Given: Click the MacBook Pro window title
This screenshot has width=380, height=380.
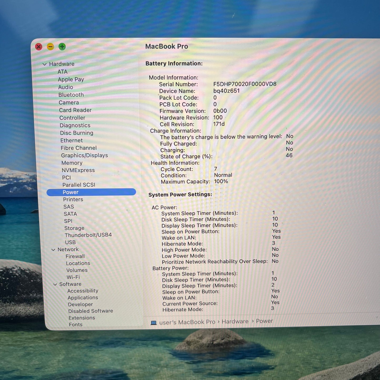Looking at the screenshot, I should pos(167,47).
